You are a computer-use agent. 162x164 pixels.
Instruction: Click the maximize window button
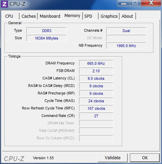(x=135, y=3)
